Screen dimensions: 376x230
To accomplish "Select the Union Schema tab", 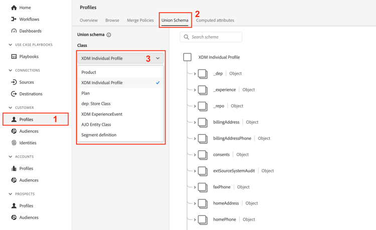I will pyautogui.click(x=175, y=21).
